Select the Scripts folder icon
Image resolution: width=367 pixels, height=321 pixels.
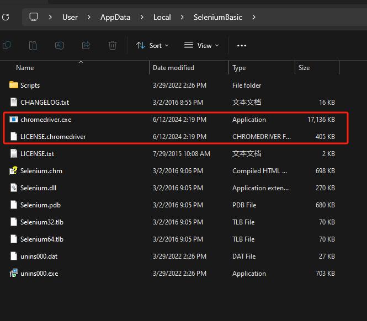pos(14,85)
